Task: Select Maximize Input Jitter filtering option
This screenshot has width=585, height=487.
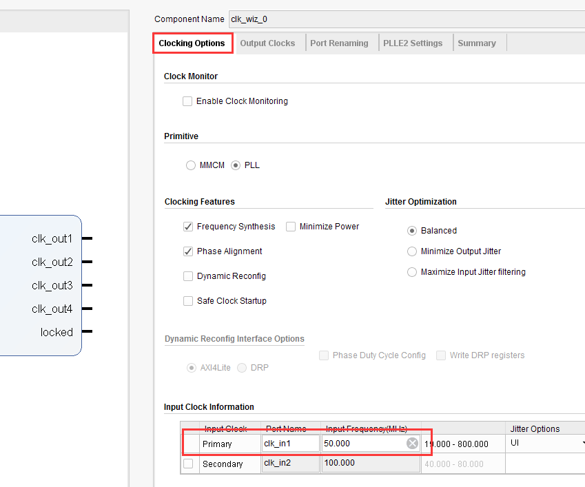Action: tap(412, 272)
